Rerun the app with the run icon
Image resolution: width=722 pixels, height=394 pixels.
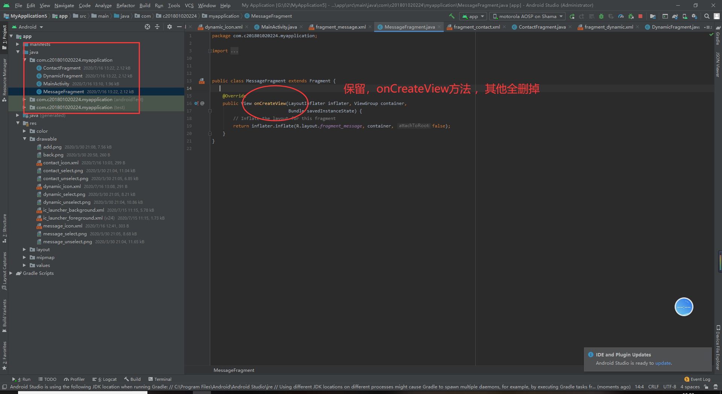(x=572, y=16)
